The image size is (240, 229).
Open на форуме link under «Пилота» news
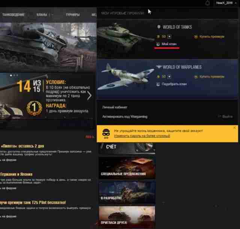click(9, 160)
